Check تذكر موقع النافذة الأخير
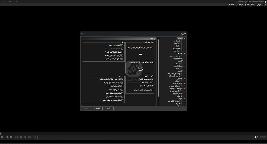This screenshot has height=144, width=267. point(122,93)
